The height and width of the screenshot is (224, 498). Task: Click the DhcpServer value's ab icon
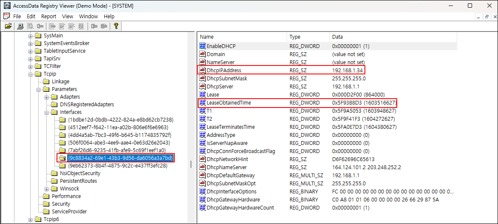click(202, 86)
